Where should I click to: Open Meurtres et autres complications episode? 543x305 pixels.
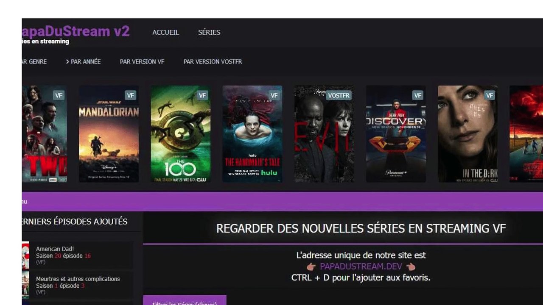point(77,285)
